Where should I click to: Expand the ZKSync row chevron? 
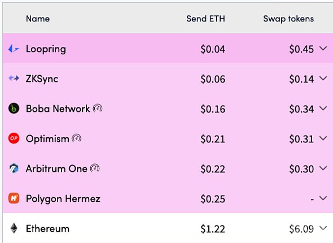pos(323,79)
